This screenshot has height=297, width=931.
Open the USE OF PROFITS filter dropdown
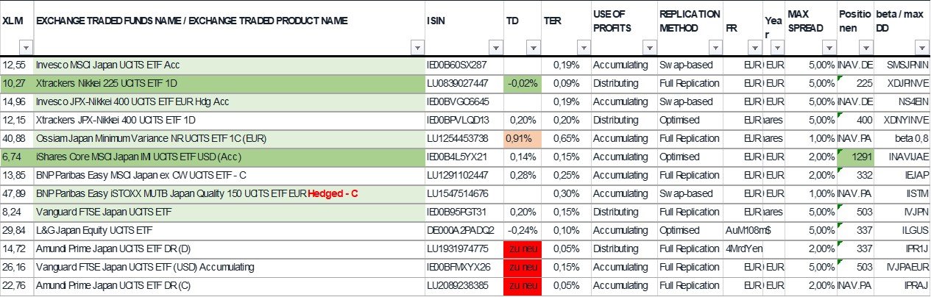[x=649, y=48]
